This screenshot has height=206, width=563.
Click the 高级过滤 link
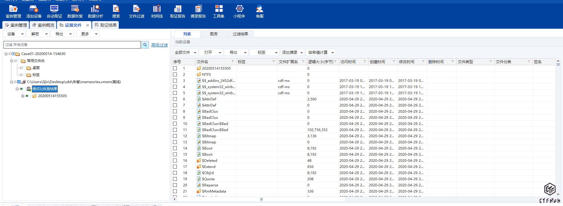tap(159, 45)
